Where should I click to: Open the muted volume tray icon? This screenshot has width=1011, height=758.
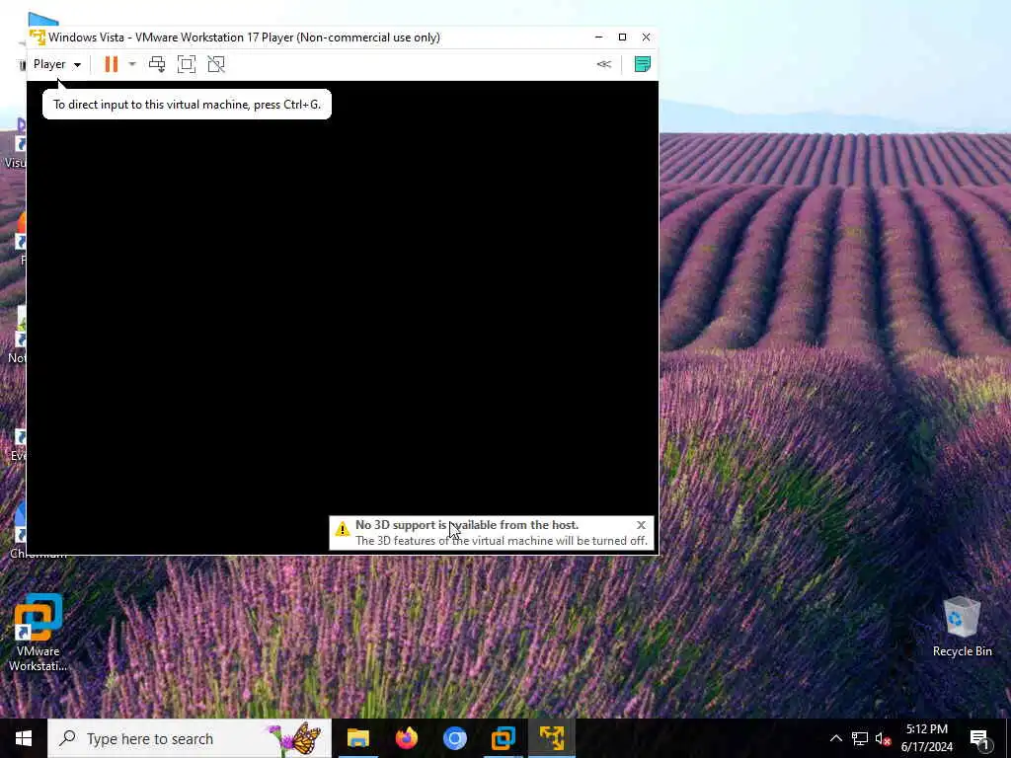pos(883,738)
